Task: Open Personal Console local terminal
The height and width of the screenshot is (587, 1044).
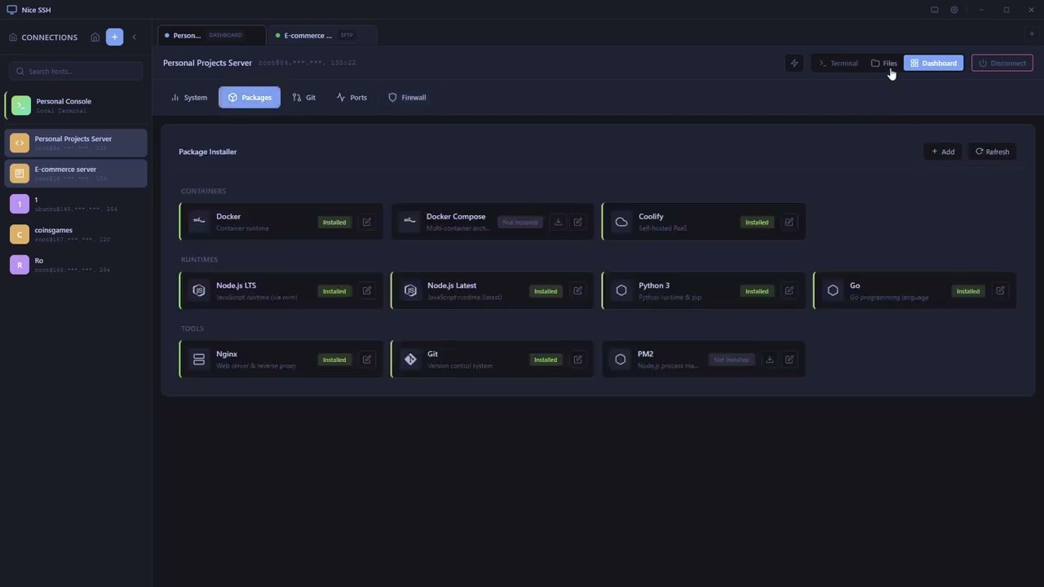Action: 77,105
